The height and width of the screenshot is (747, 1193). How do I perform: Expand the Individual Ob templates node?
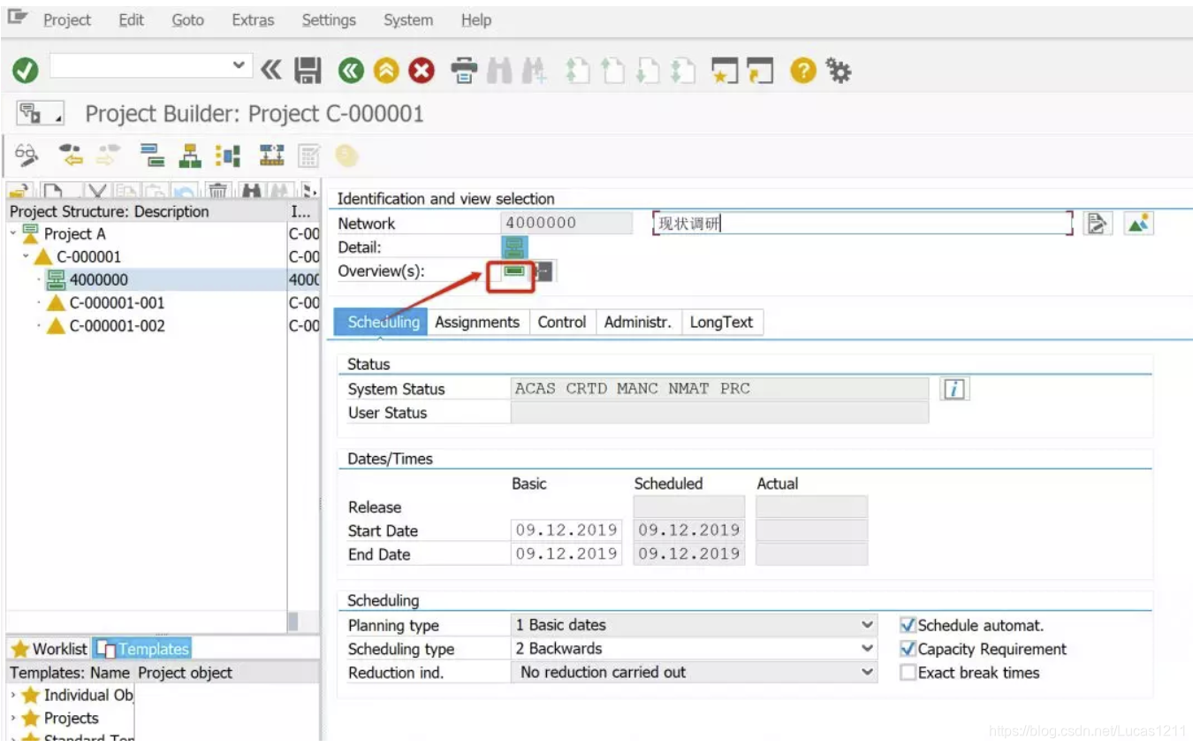(13, 696)
